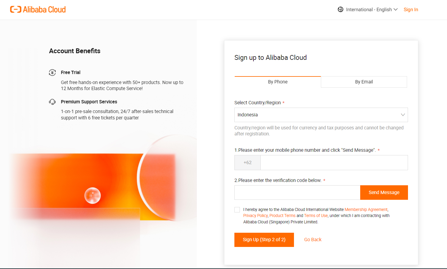This screenshot has height=269, width=447.
Task: Click the '50+ products' free trial description
Action: point(122,85)
